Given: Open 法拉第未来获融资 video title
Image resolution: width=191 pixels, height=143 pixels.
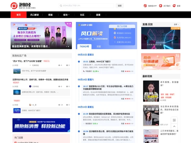Looking at the screenshot, I should click(x=169, y=110).
